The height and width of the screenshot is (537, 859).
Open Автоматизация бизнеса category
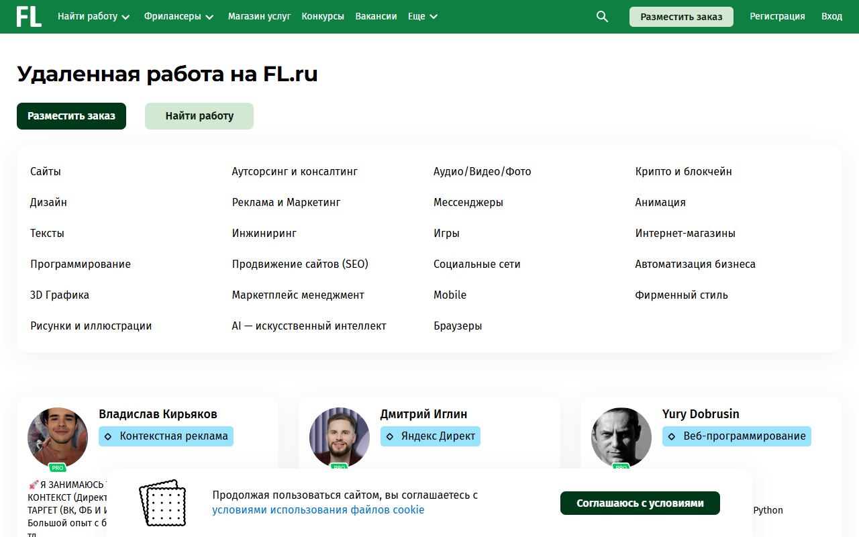pos(695,264)
